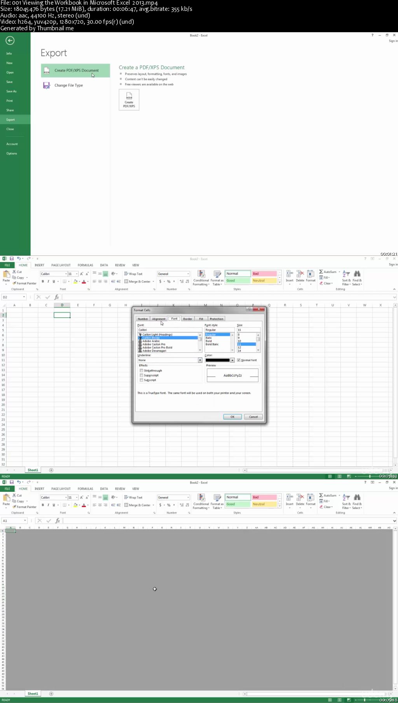
Task: Click the back arrow in the Export backstage
Action: 10,40
